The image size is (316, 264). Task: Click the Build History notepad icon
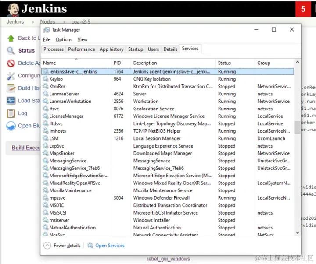[x=11, y=88]
